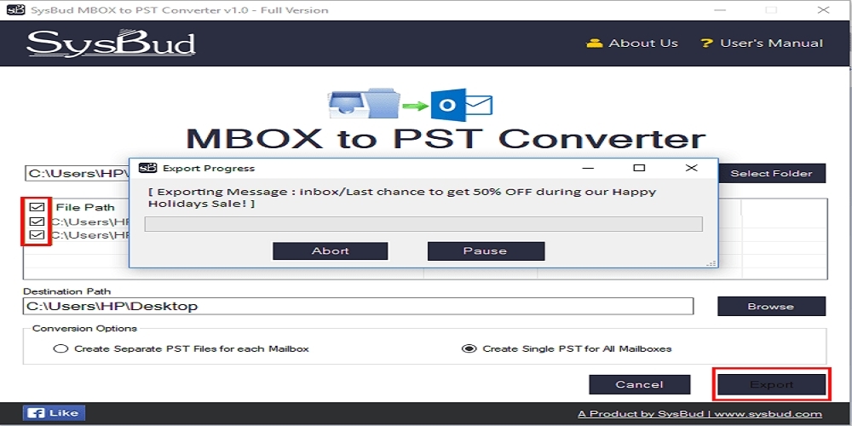This screenshot has height=426, width=852.
Task: Pause the export process
Action: (486, 251)
